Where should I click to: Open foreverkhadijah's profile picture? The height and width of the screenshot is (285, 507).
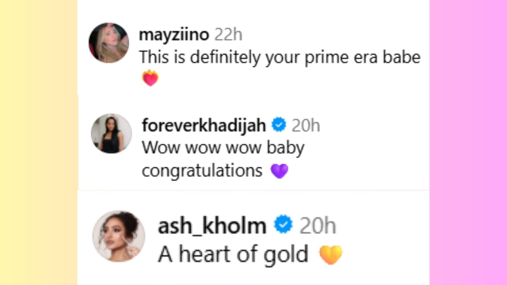tap(111, 134)
